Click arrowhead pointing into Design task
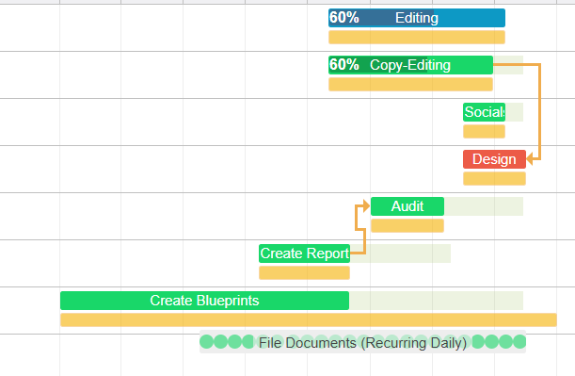This screenshot has height=376, width=575. (530, 159)
